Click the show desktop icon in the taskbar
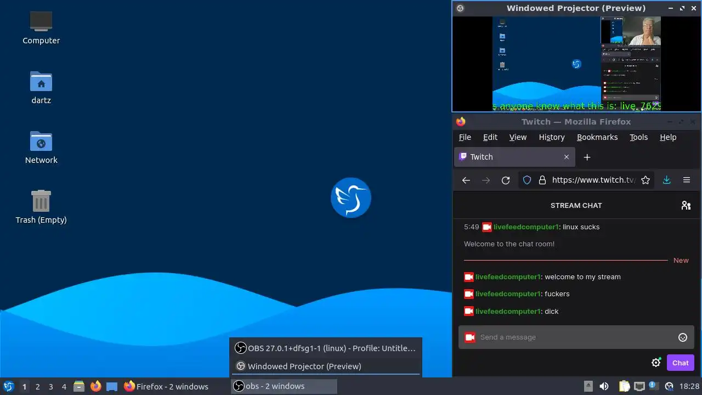 click(112, 386)
